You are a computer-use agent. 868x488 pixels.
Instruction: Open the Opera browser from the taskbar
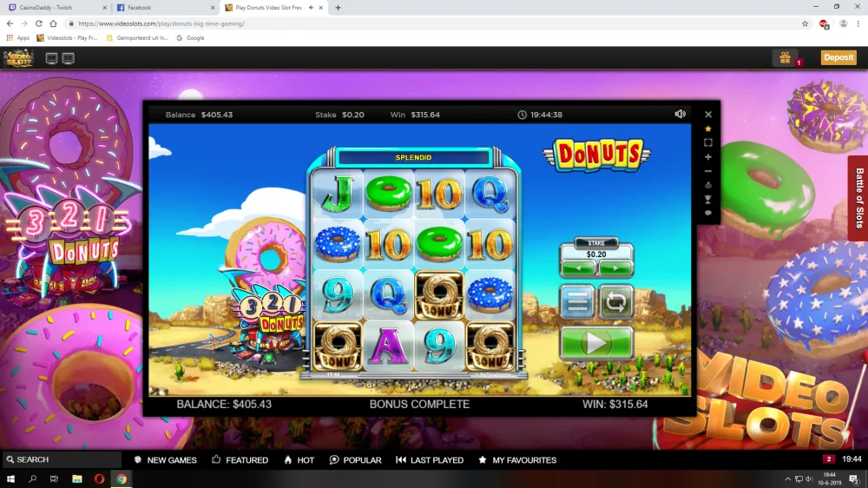pyautogui.click(x=99, y=479)
